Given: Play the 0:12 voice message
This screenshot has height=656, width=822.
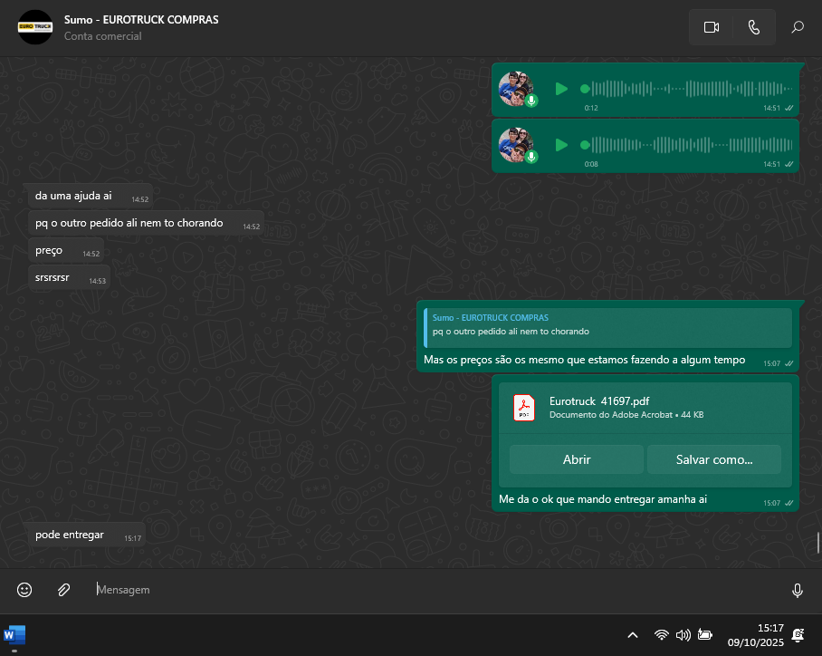Looking at the screenshot, I should coord(561,89).
